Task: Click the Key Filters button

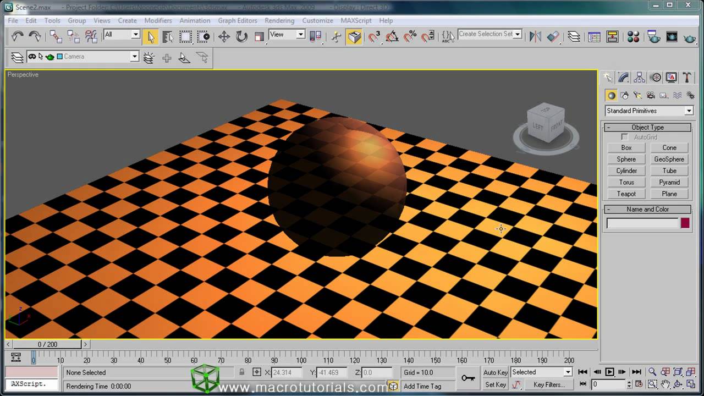Action: [549, 385]
